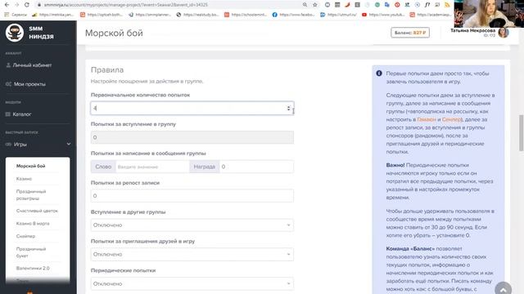Open the Периодические попытки dropdown
Screen dimensions: 524x294
point(192,283)
